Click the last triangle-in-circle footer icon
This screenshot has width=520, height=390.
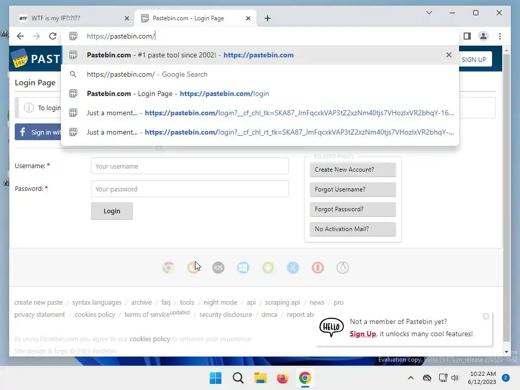pyautogui.click(x=343, y=267)
